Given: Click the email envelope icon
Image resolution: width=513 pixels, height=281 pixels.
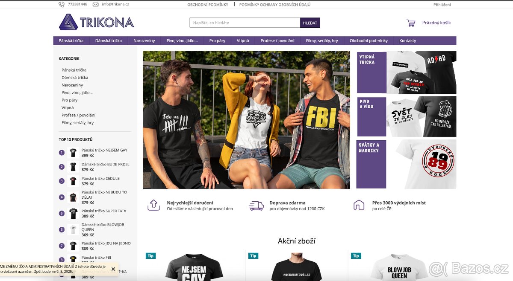Looking at the screenshot, I should coord(95,4).
